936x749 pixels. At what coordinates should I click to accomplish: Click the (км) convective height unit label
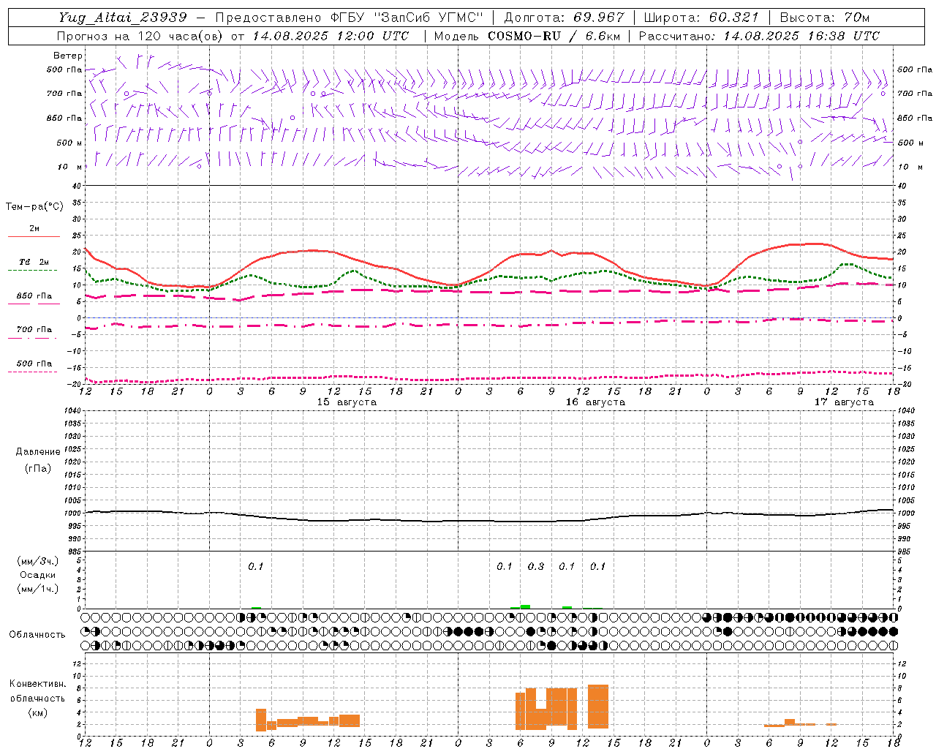(x=37, y=712)
